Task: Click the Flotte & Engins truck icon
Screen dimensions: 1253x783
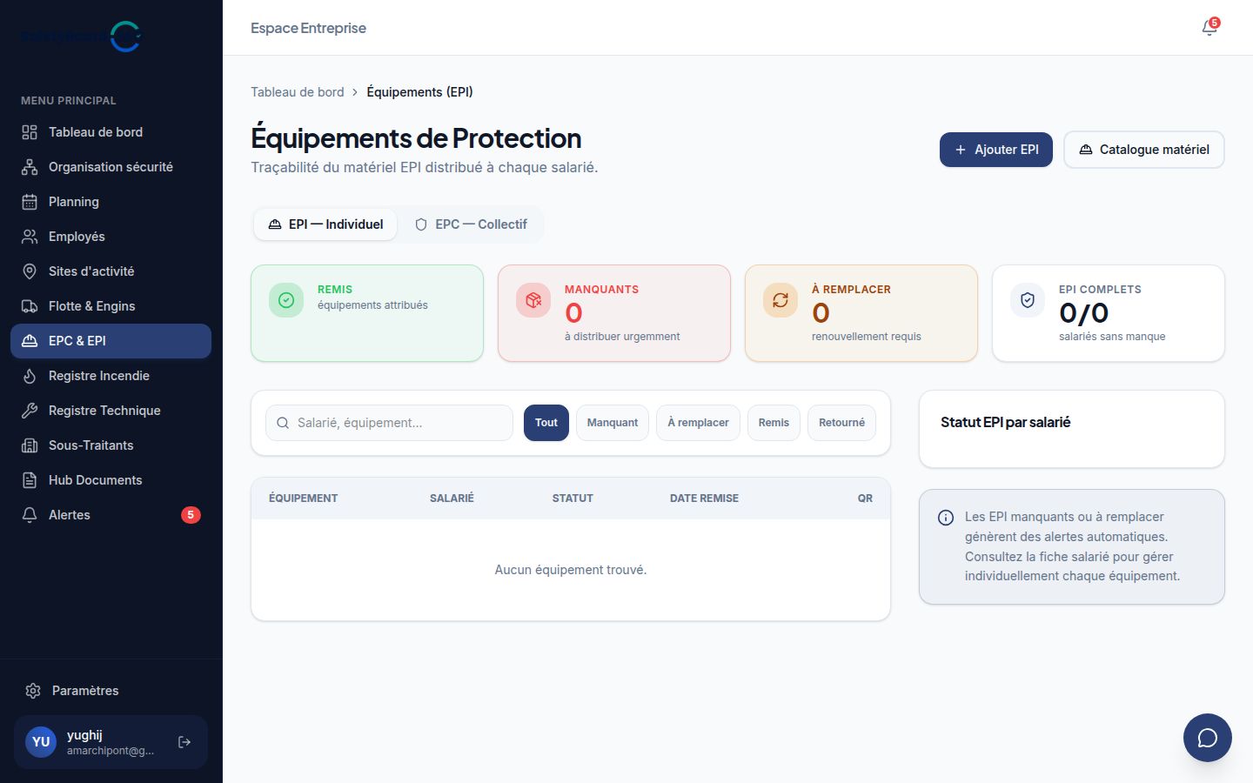Action: pos(30,306)
